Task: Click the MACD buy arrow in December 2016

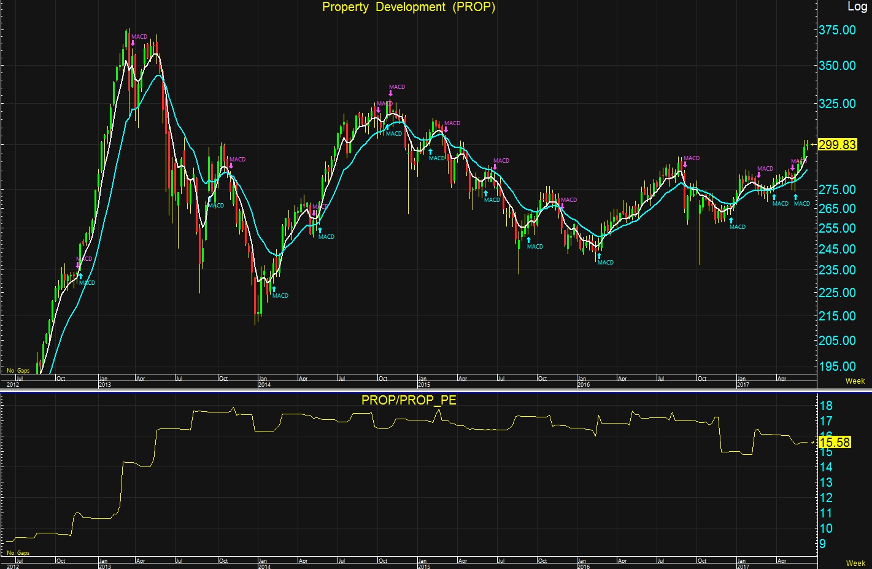Action: [731, 220]
